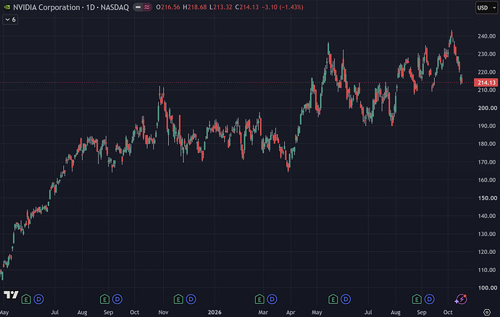Click the NVIDIA Corporation symbol title
This screenshot has height=317, width=500.
[46, 7]
